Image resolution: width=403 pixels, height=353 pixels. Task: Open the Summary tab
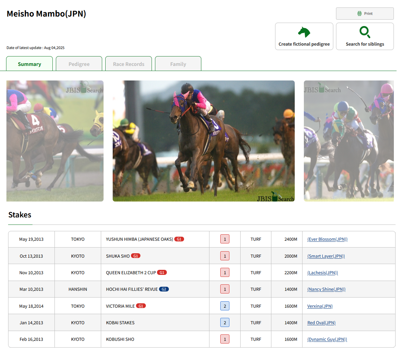point(29,64)
